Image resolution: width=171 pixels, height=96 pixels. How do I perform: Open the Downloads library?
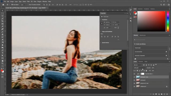click(x=151, y=48)
